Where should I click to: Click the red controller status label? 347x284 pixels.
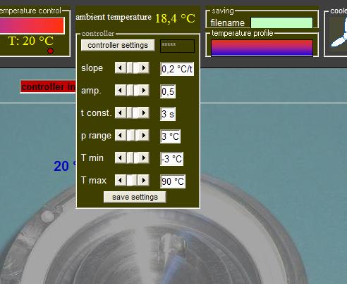48,87
